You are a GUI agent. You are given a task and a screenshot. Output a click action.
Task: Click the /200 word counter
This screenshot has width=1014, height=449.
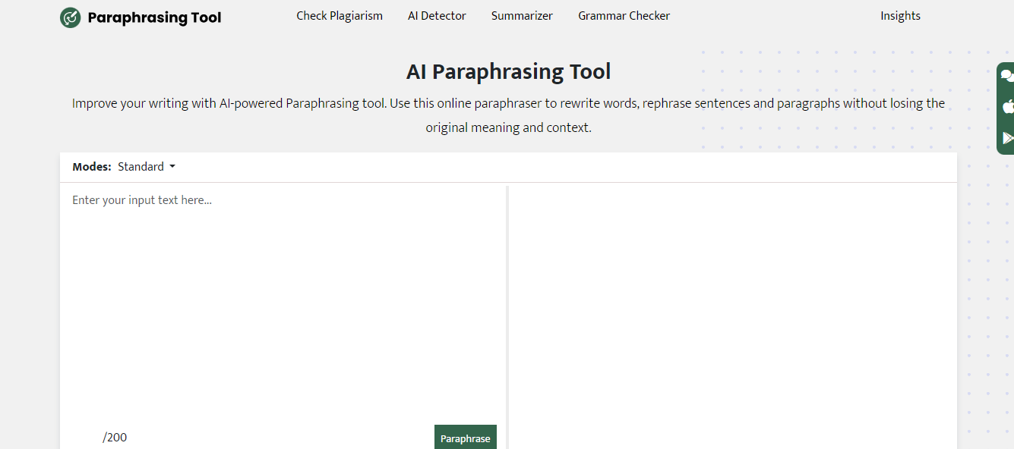pos(115,438)
